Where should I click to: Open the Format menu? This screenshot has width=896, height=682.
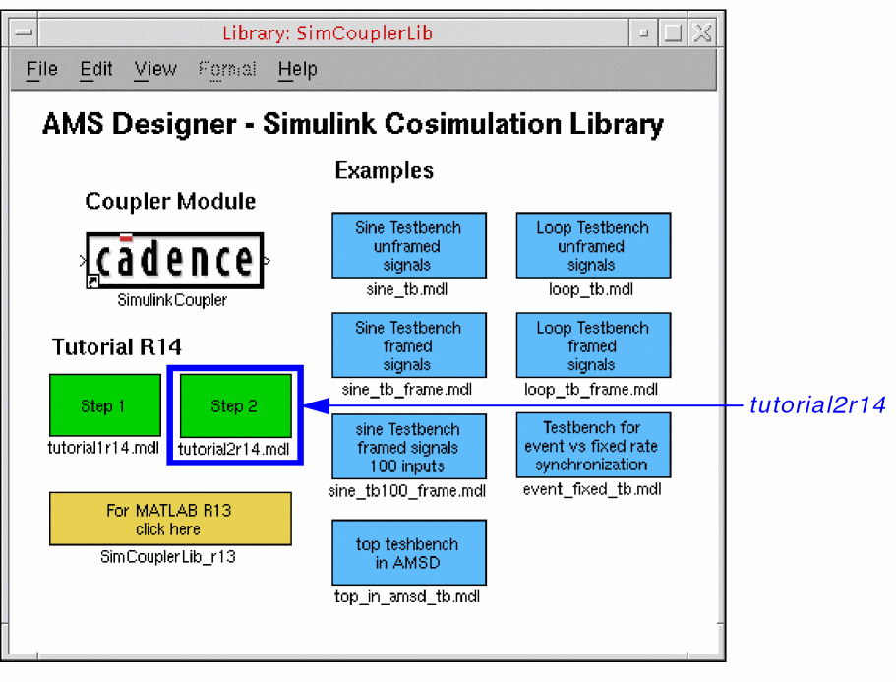[x=227, y=69]
